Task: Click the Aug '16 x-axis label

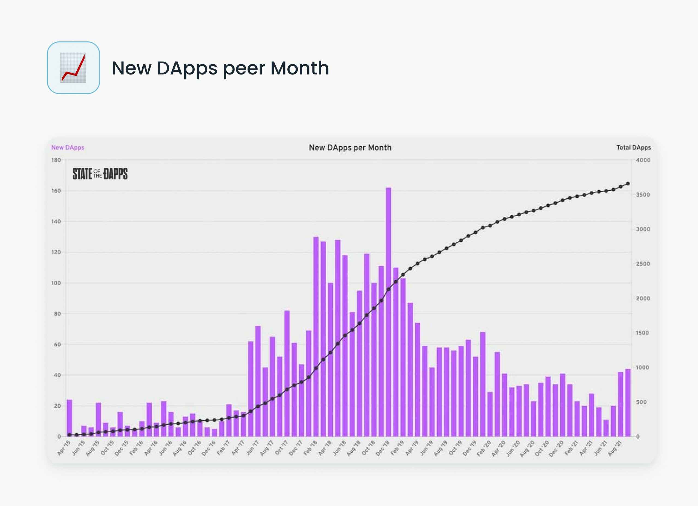Action: (180, 448)
